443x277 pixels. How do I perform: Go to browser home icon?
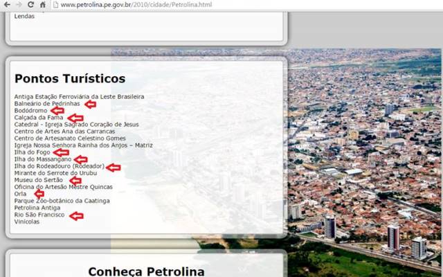[x=42, y=5]
